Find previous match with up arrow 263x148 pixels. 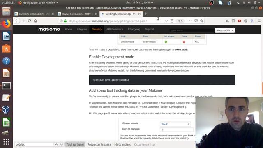coord(56,144)
